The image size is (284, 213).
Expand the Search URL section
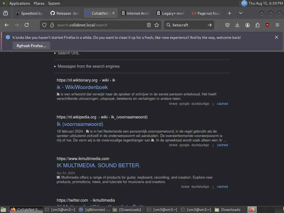67,53
